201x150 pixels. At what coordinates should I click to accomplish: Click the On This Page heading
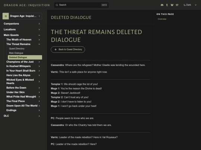pos(165,14)
